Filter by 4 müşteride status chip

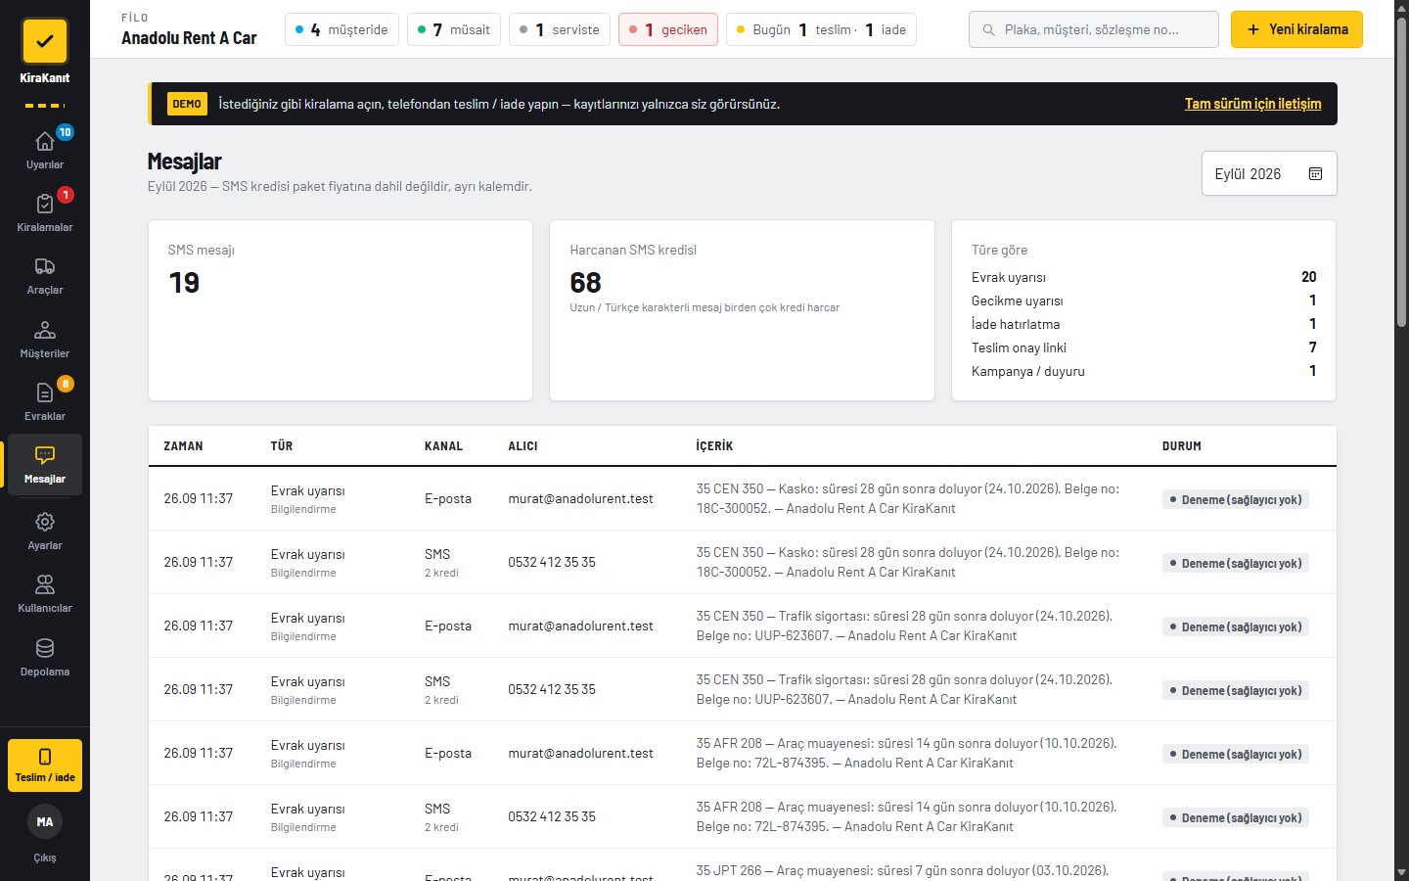tap(341, 29)
